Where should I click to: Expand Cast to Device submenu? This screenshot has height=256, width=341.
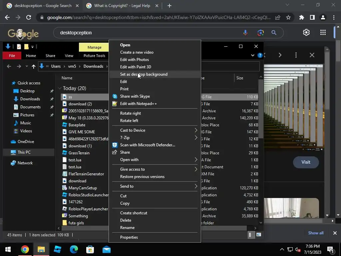(x=196, y=130)
